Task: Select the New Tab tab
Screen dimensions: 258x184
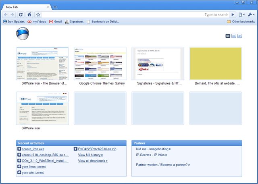Action: pos(26,7)
